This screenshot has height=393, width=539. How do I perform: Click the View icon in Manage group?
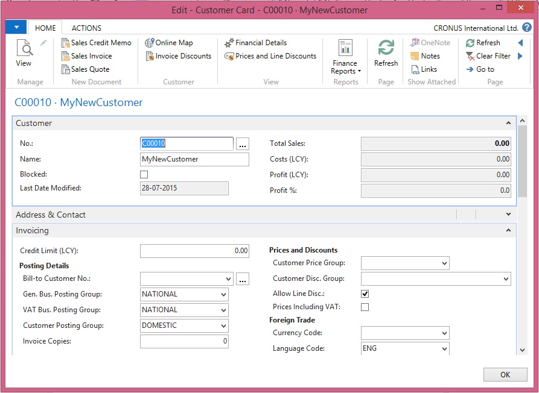point(24,53)
